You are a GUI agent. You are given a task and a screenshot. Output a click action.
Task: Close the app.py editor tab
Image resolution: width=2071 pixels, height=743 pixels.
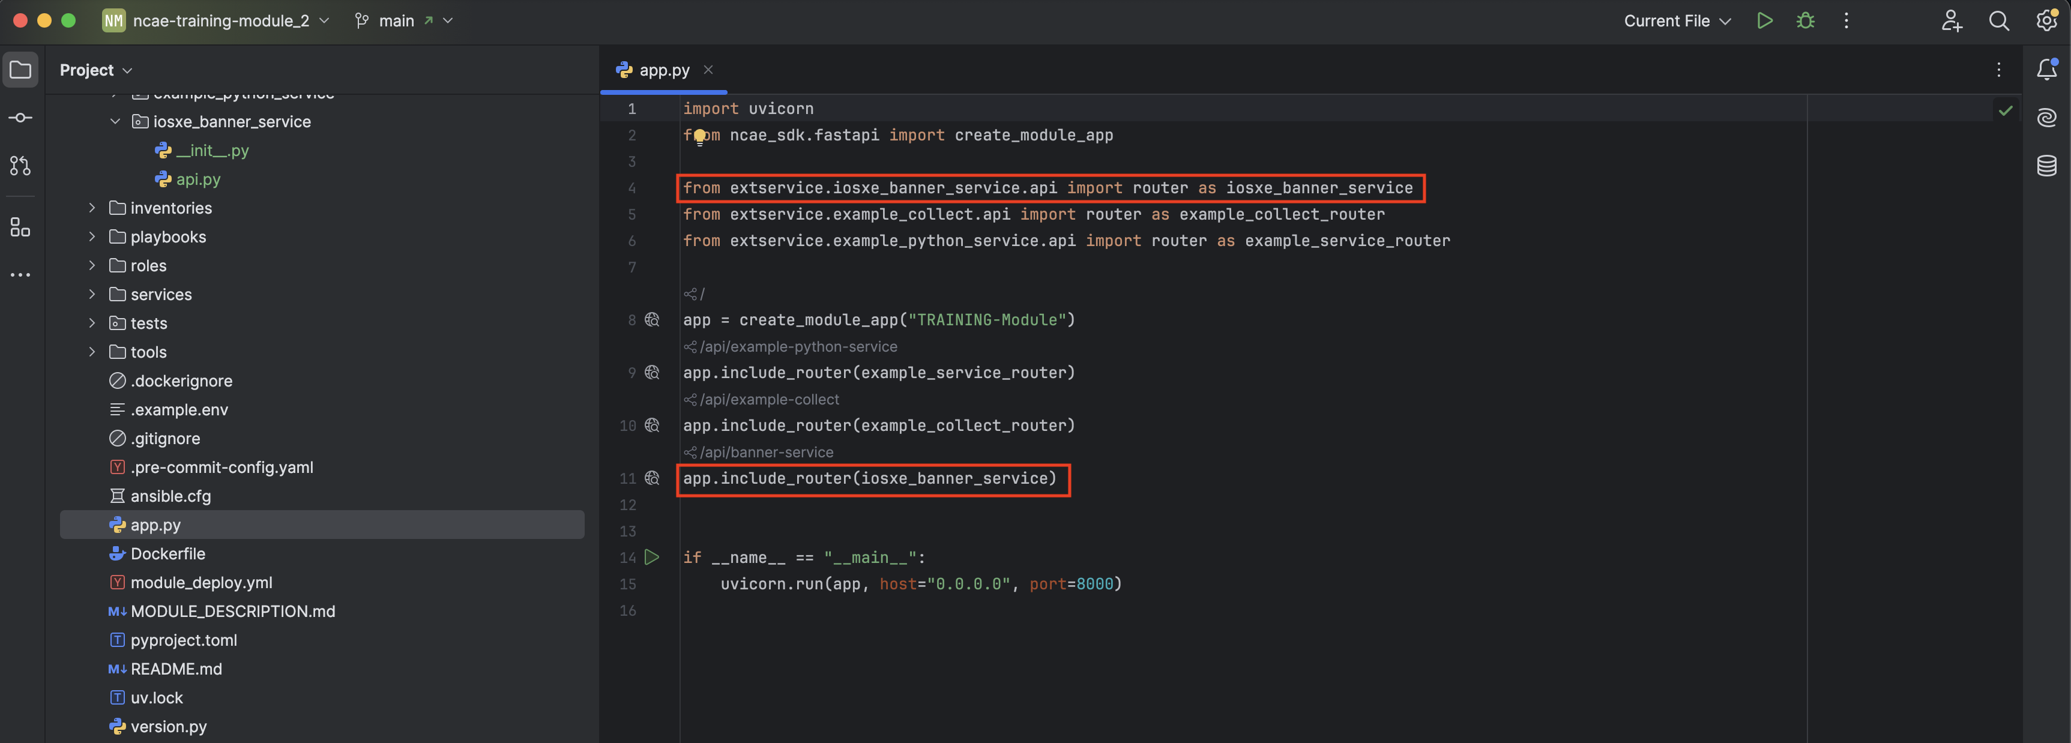pos(708,70)
